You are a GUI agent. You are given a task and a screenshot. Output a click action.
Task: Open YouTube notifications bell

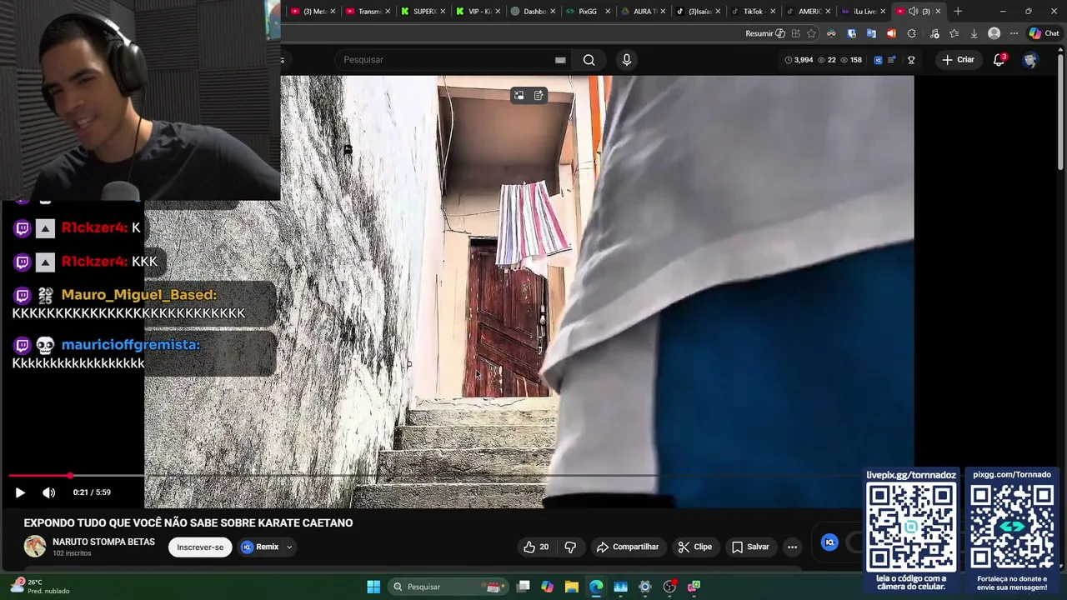[x=999, y=60]
